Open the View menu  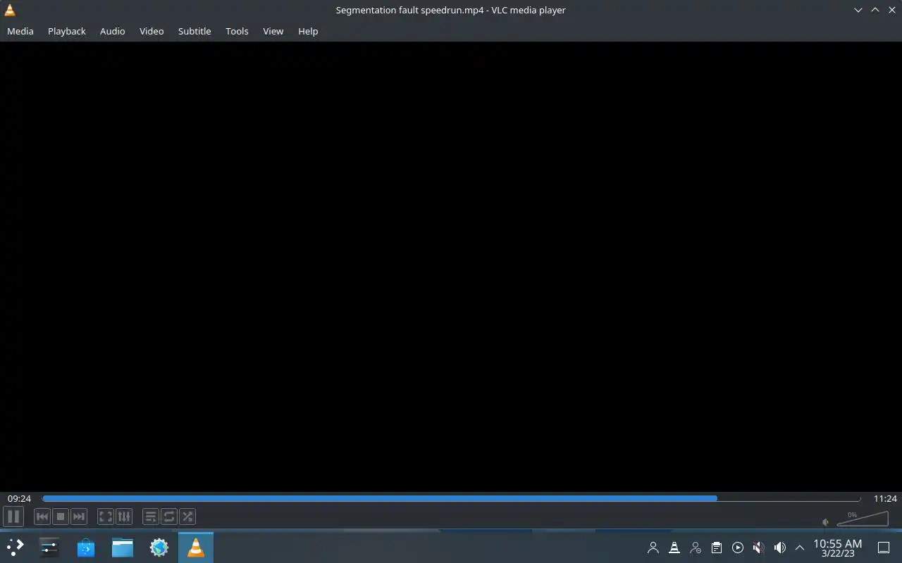(273, 31)
